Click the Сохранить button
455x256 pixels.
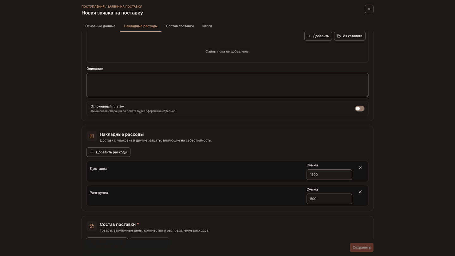(x=361, y=247)
